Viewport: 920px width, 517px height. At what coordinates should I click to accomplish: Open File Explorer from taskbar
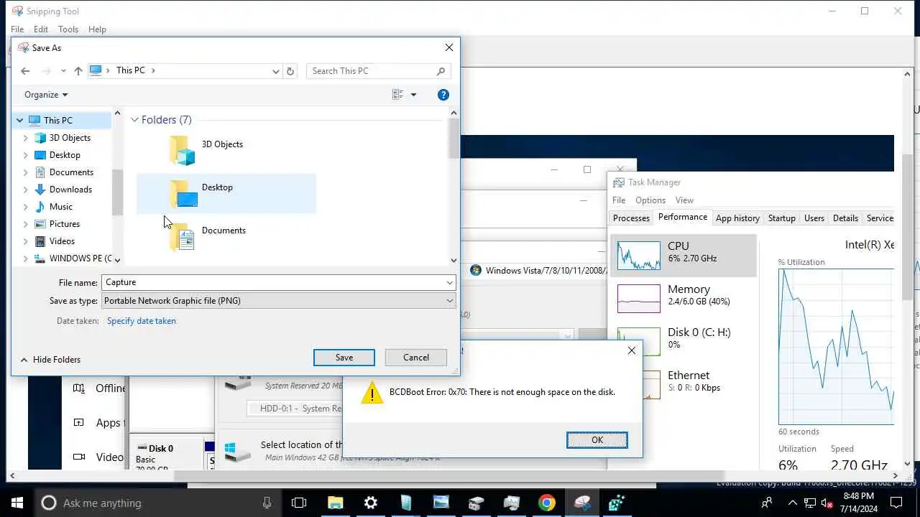[335, 503]
